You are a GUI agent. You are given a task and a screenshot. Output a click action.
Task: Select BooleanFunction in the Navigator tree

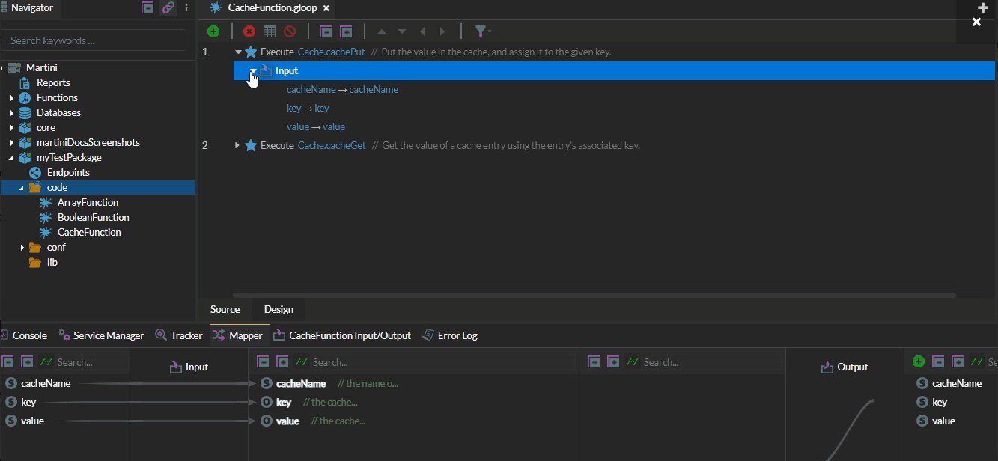[93, 217]
